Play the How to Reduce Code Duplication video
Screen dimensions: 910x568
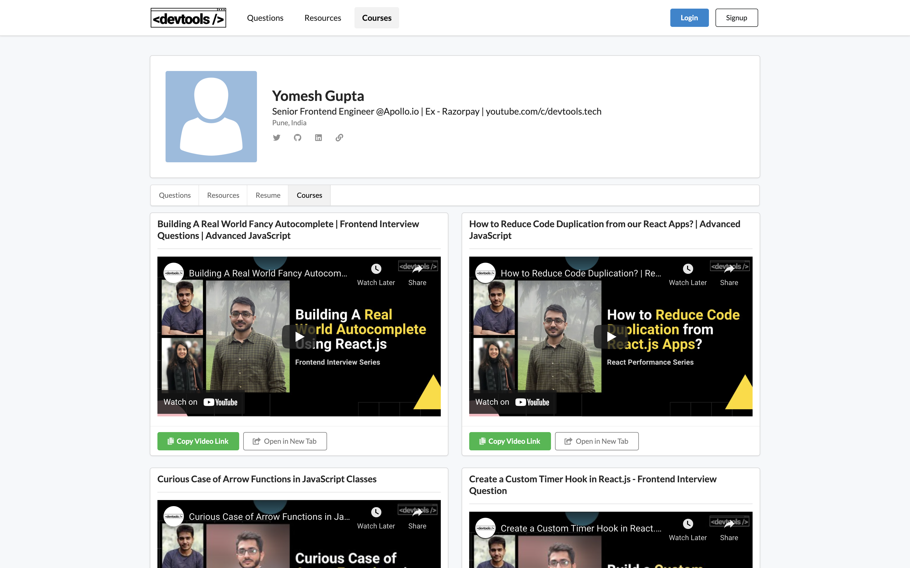click(611, 336)
